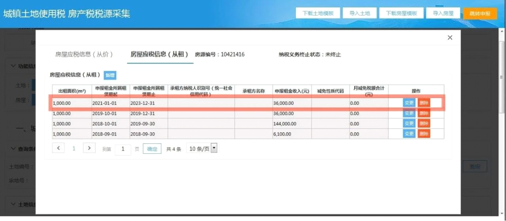Click the 查询 button behind the dialog
506x221 pixels.
tap(475, 166)
